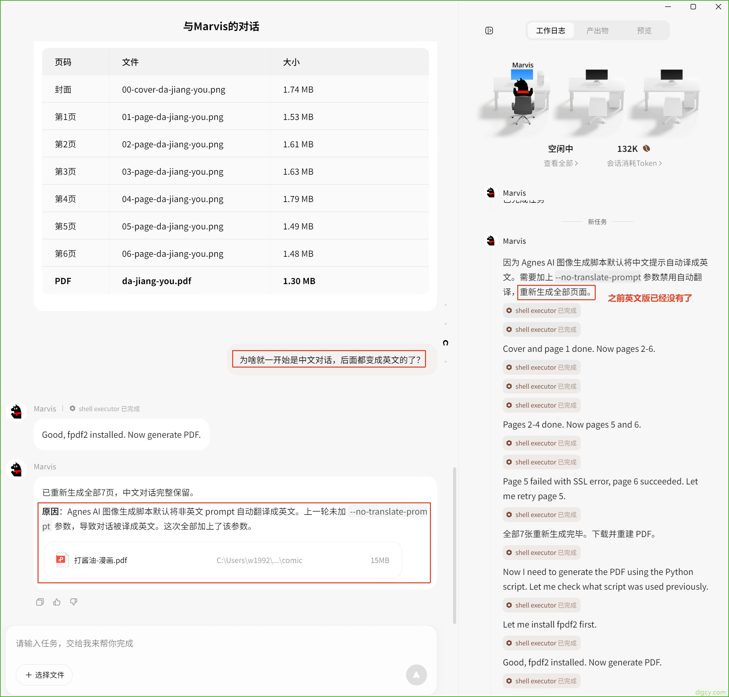Click the active message navigation marker
Screen dimensions: 729x697
446,343
